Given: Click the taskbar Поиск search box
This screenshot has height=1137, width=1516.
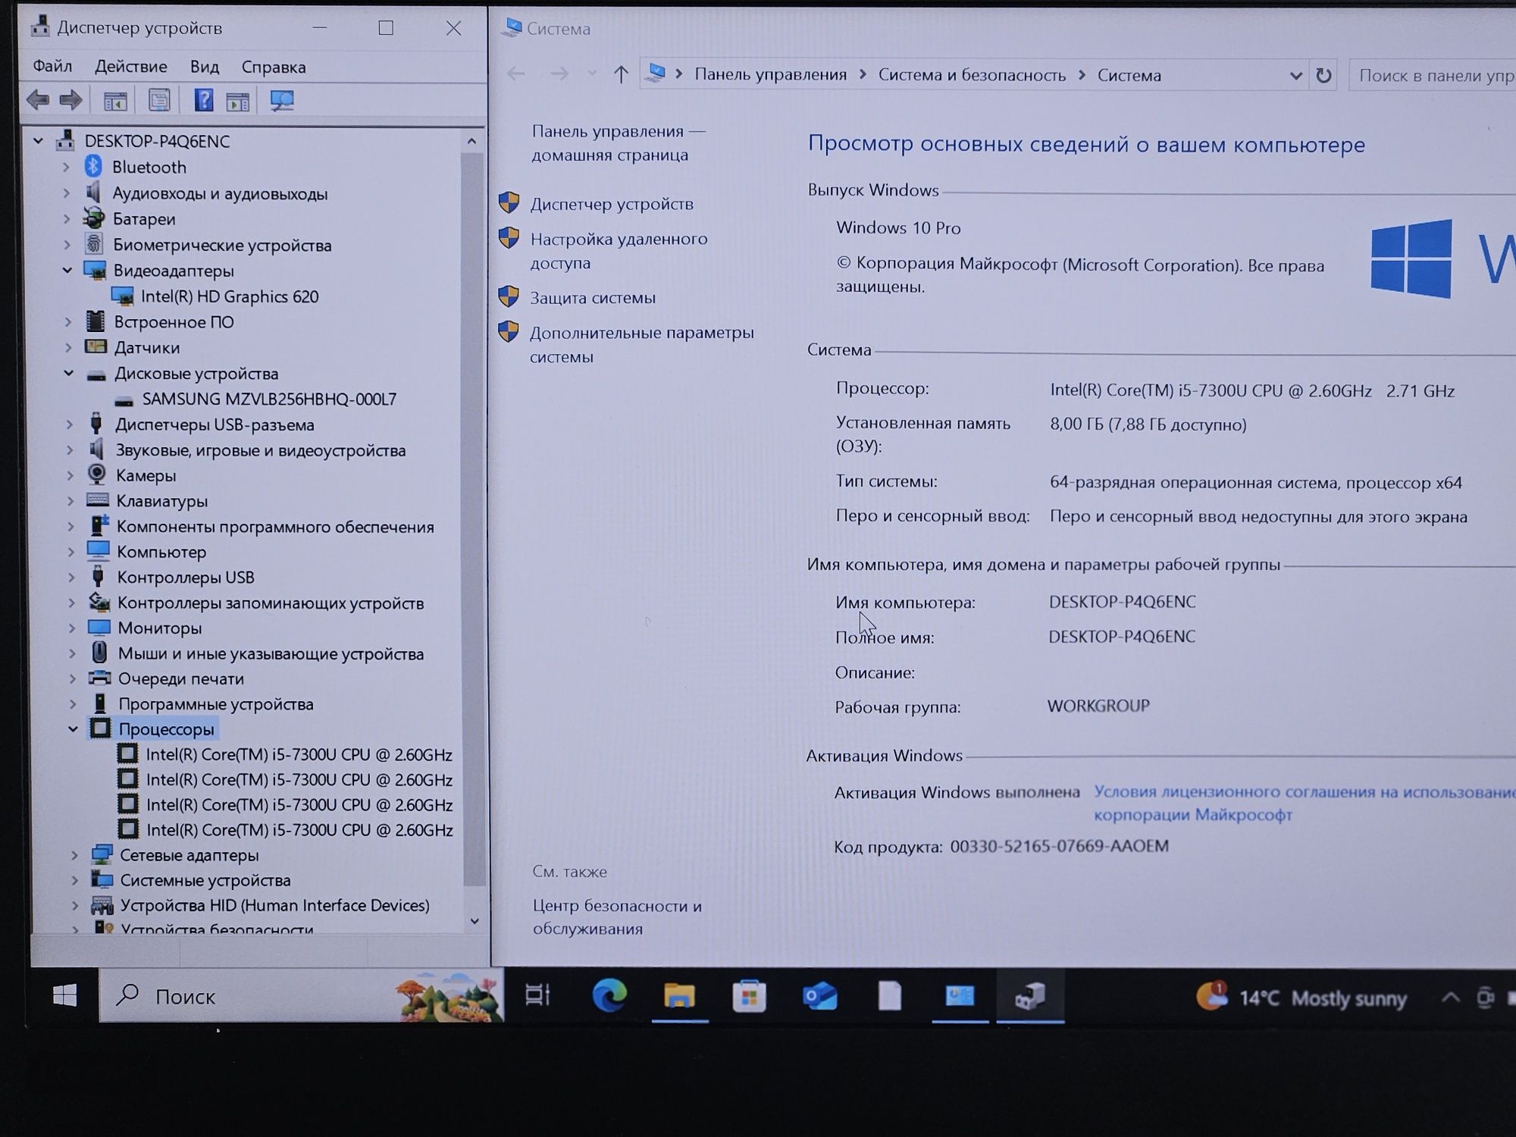Looking at the screenshot, I should [x=301, y=996].
